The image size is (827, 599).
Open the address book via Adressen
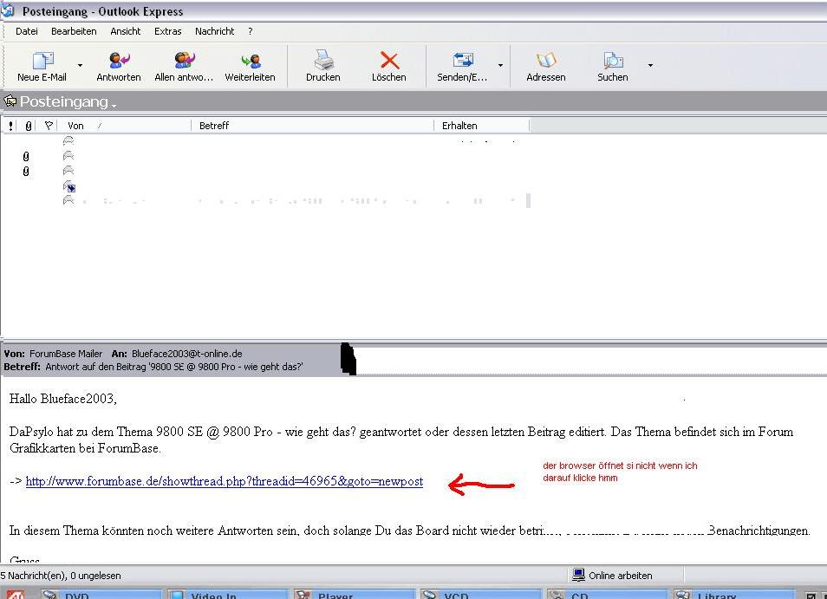tap(546, 66)
